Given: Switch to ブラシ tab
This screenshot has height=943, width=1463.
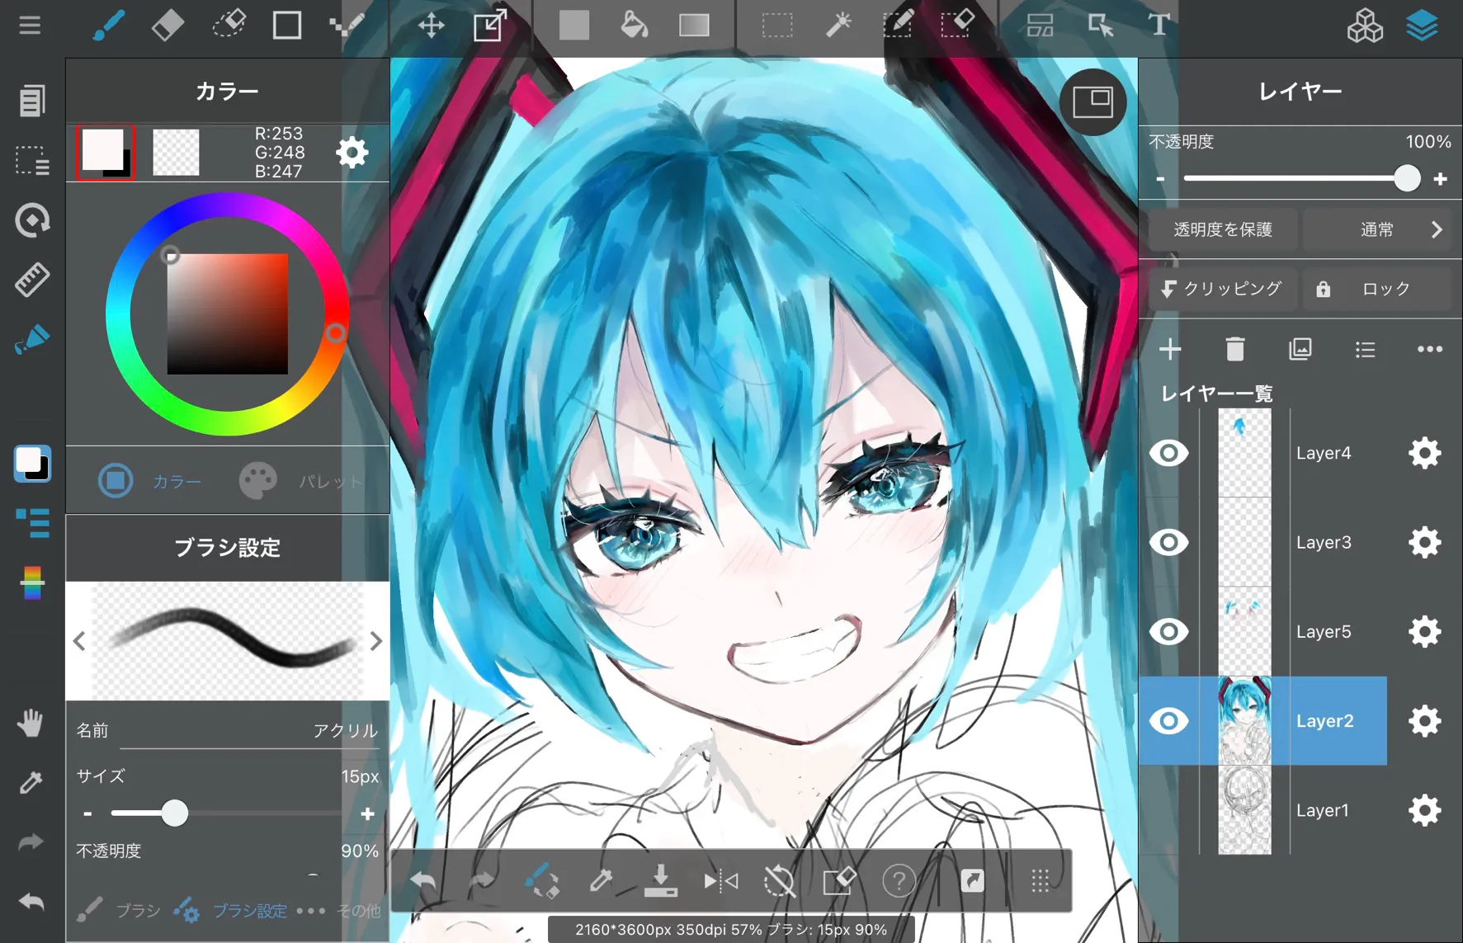Looking at the screenshot, I should [x=118, y=911].
